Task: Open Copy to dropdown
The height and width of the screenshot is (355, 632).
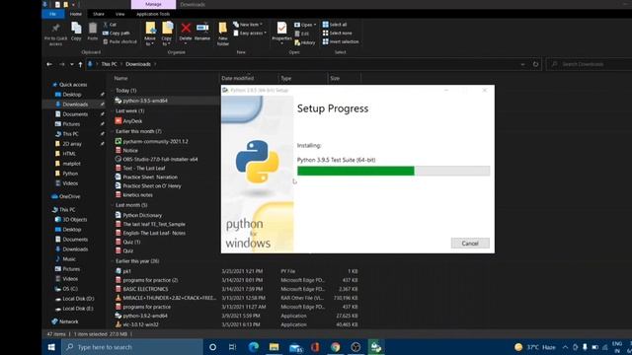Action: 167,34
